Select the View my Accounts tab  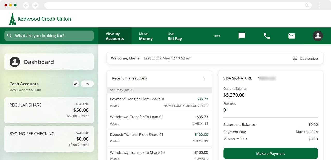115,36
